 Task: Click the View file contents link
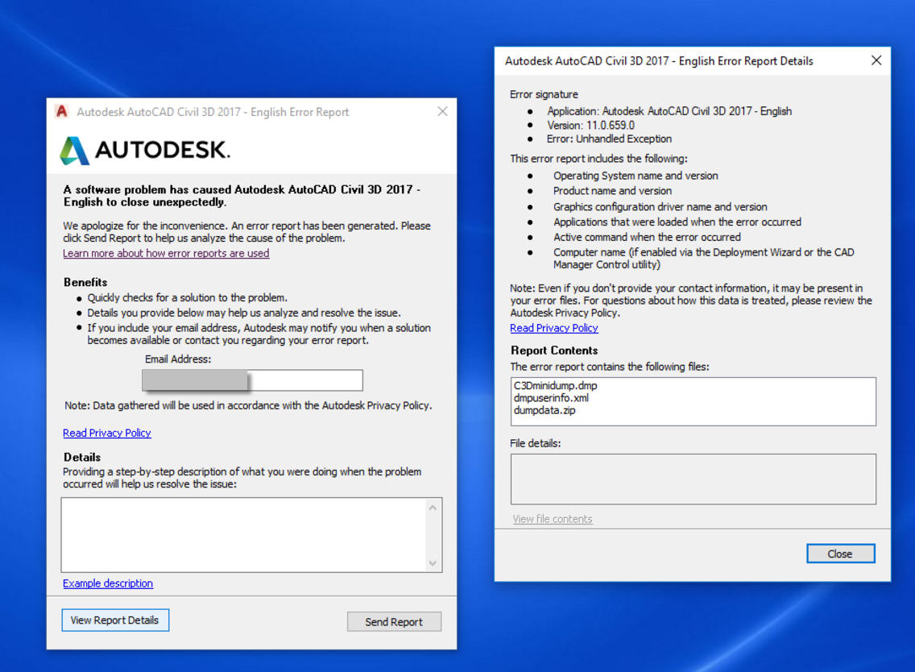[552, 519]
